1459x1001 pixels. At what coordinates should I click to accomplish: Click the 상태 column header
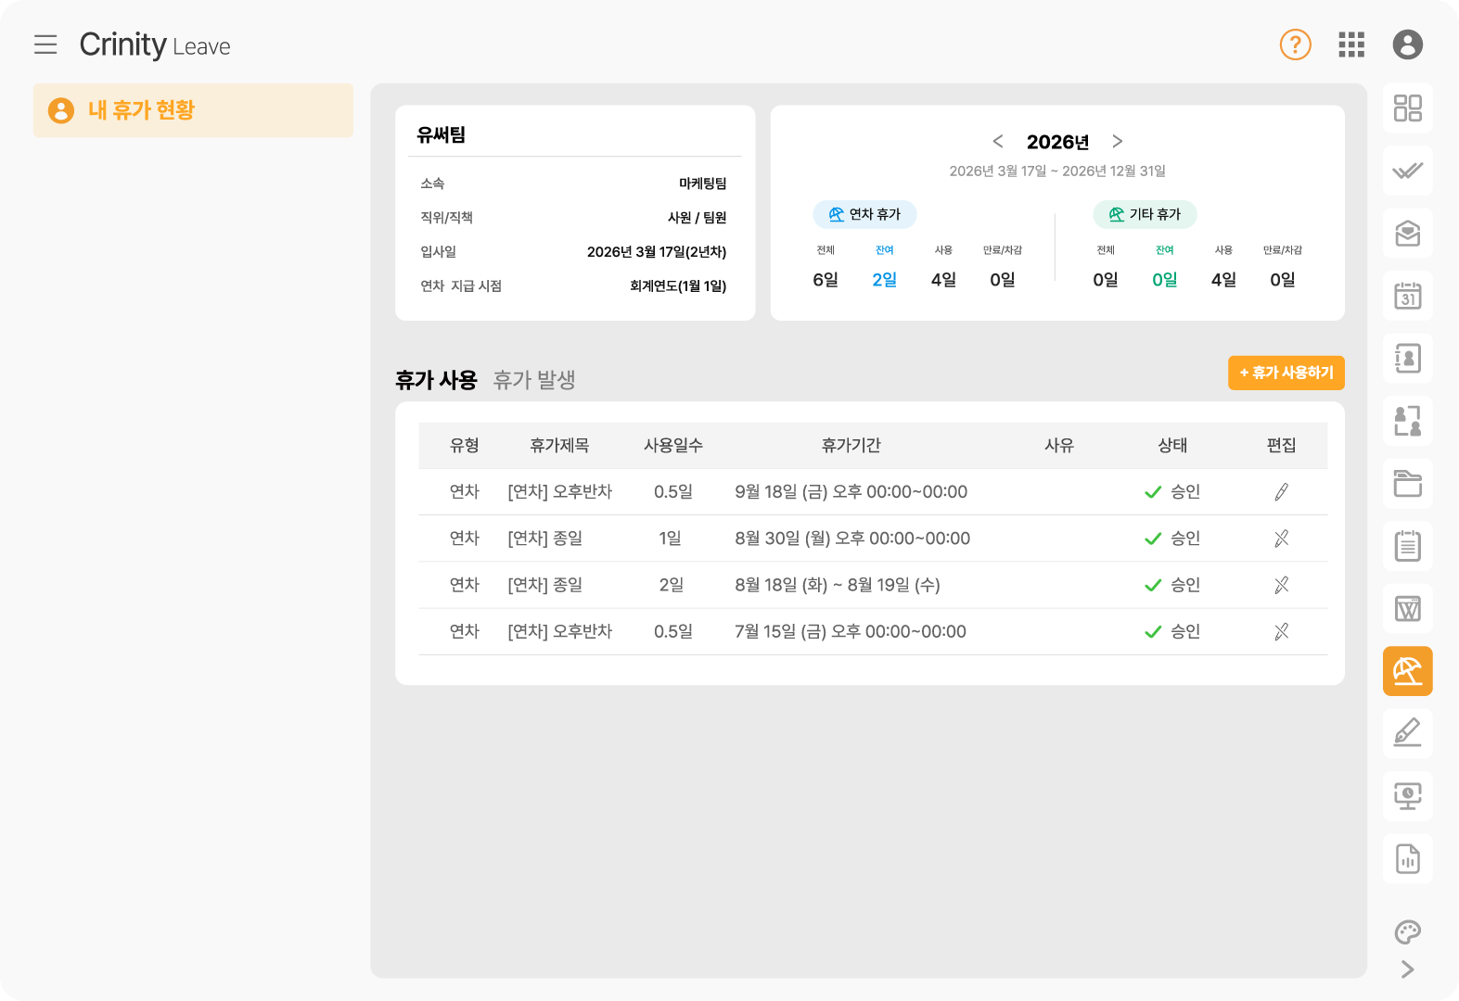click(x=1172, y=446)
